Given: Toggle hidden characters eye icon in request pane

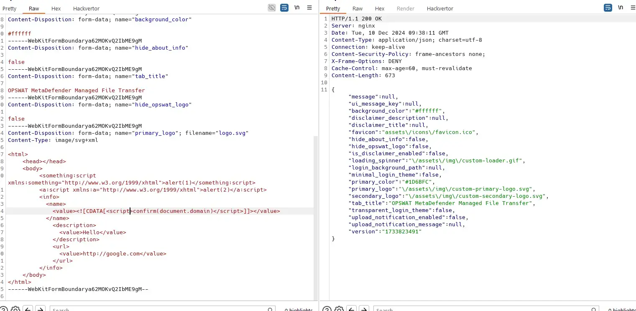Looking at the screenshot, I should 272,8.
